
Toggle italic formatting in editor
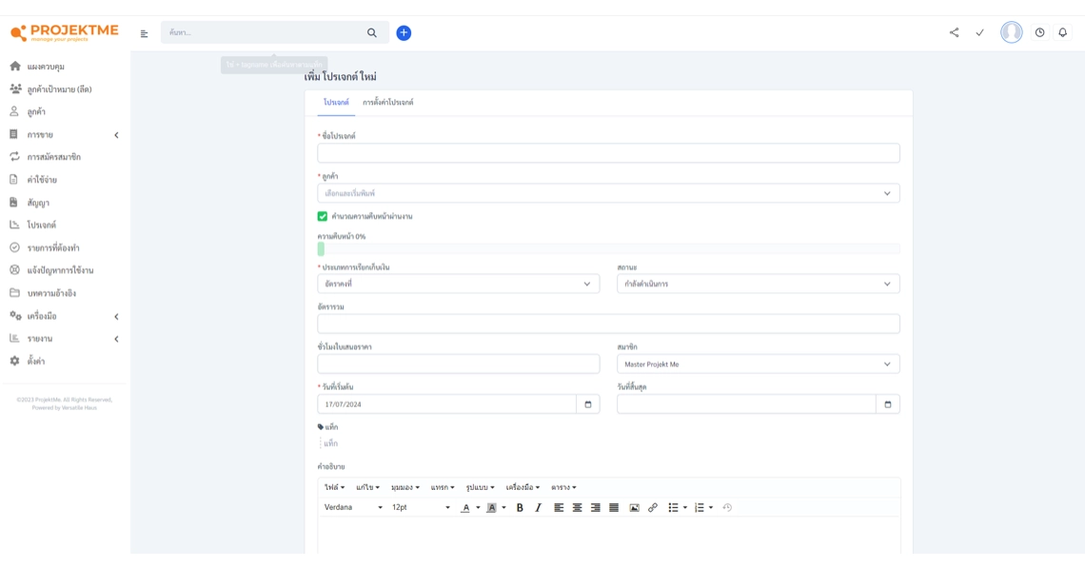tap(538, 508)
